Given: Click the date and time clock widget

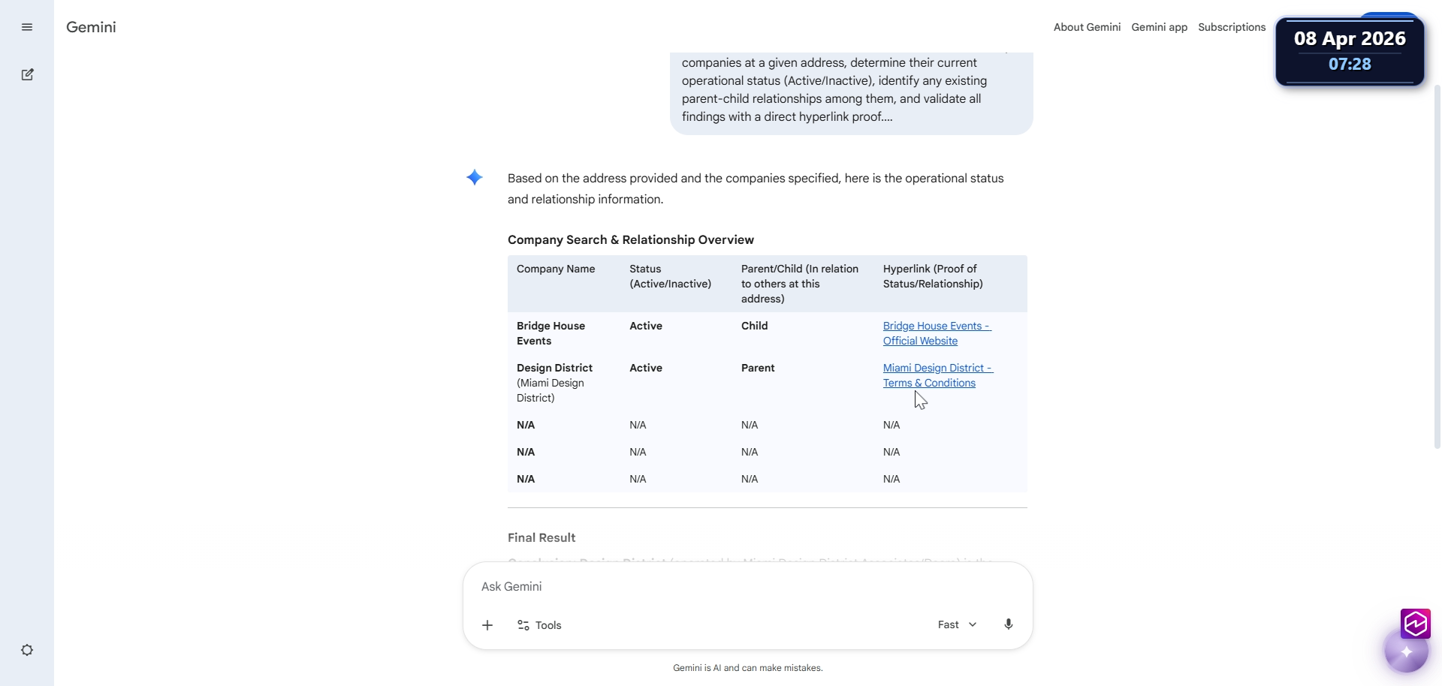Looking at the screenshot, I should click(1350, 51).
